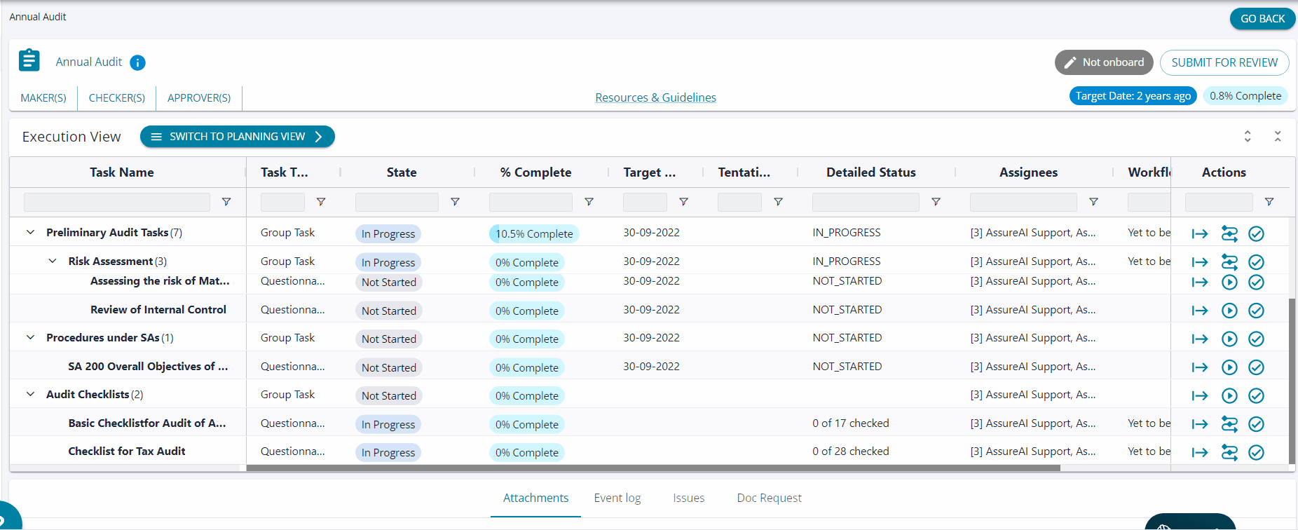Collapse the Preliminary Audit Tasks group
Screen dimensions: 1298x530
coord(30,233)
